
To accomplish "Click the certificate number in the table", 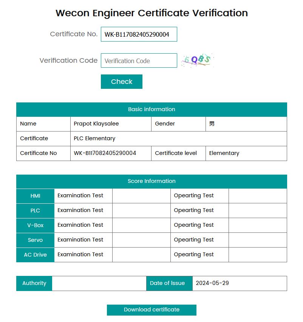I will pyautogui.click(x=105, y=153).
